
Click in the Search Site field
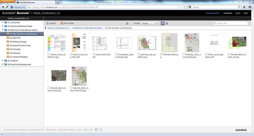point(231,23)
